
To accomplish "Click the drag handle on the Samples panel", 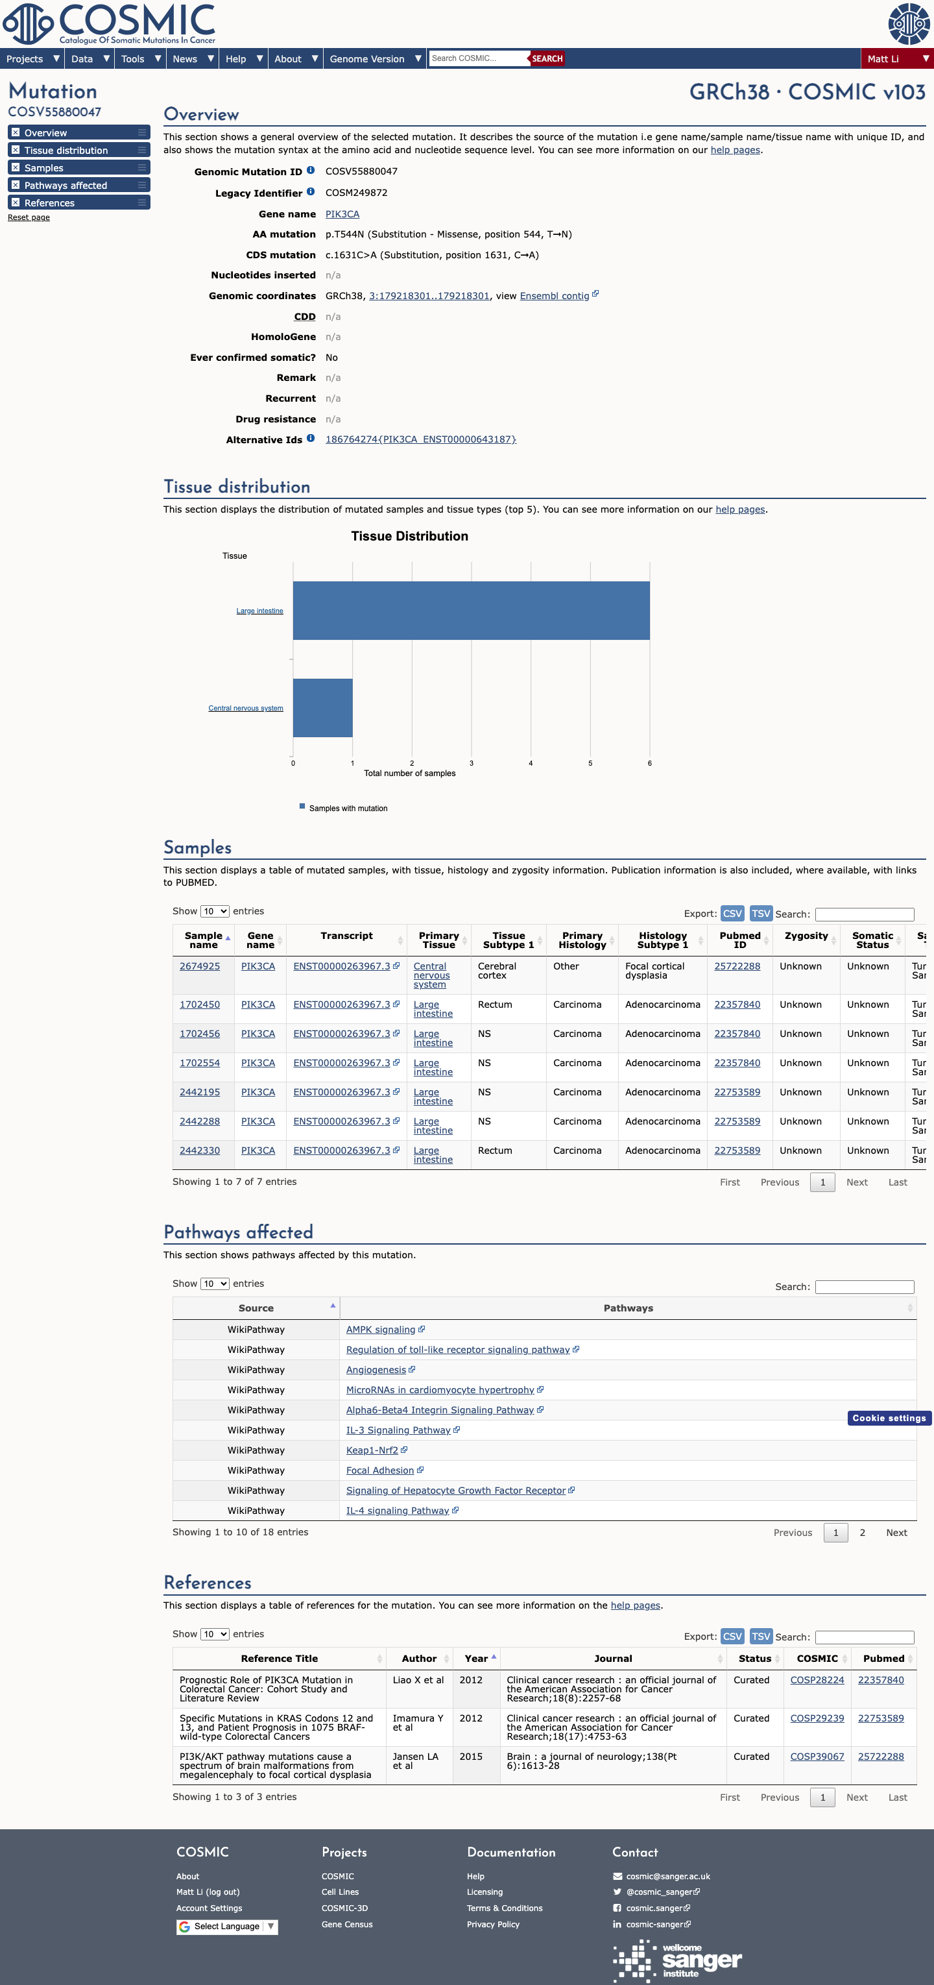I will tap(141, 168).
